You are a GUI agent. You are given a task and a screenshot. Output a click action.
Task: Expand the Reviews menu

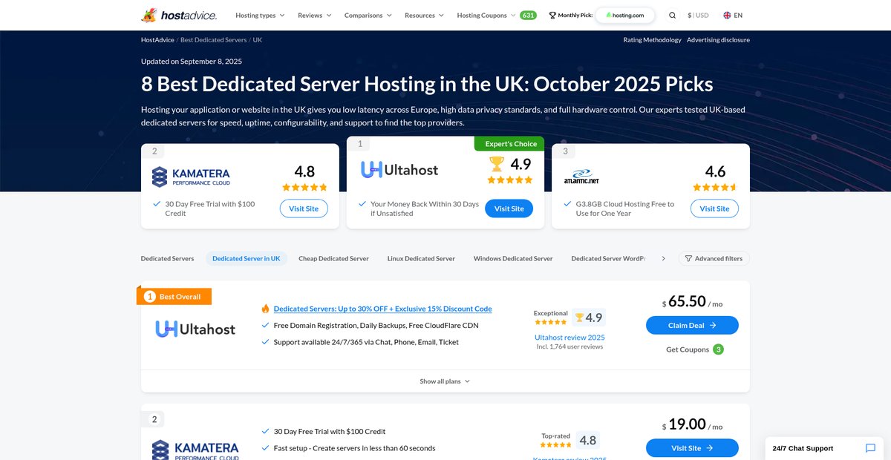pos(315,15)
